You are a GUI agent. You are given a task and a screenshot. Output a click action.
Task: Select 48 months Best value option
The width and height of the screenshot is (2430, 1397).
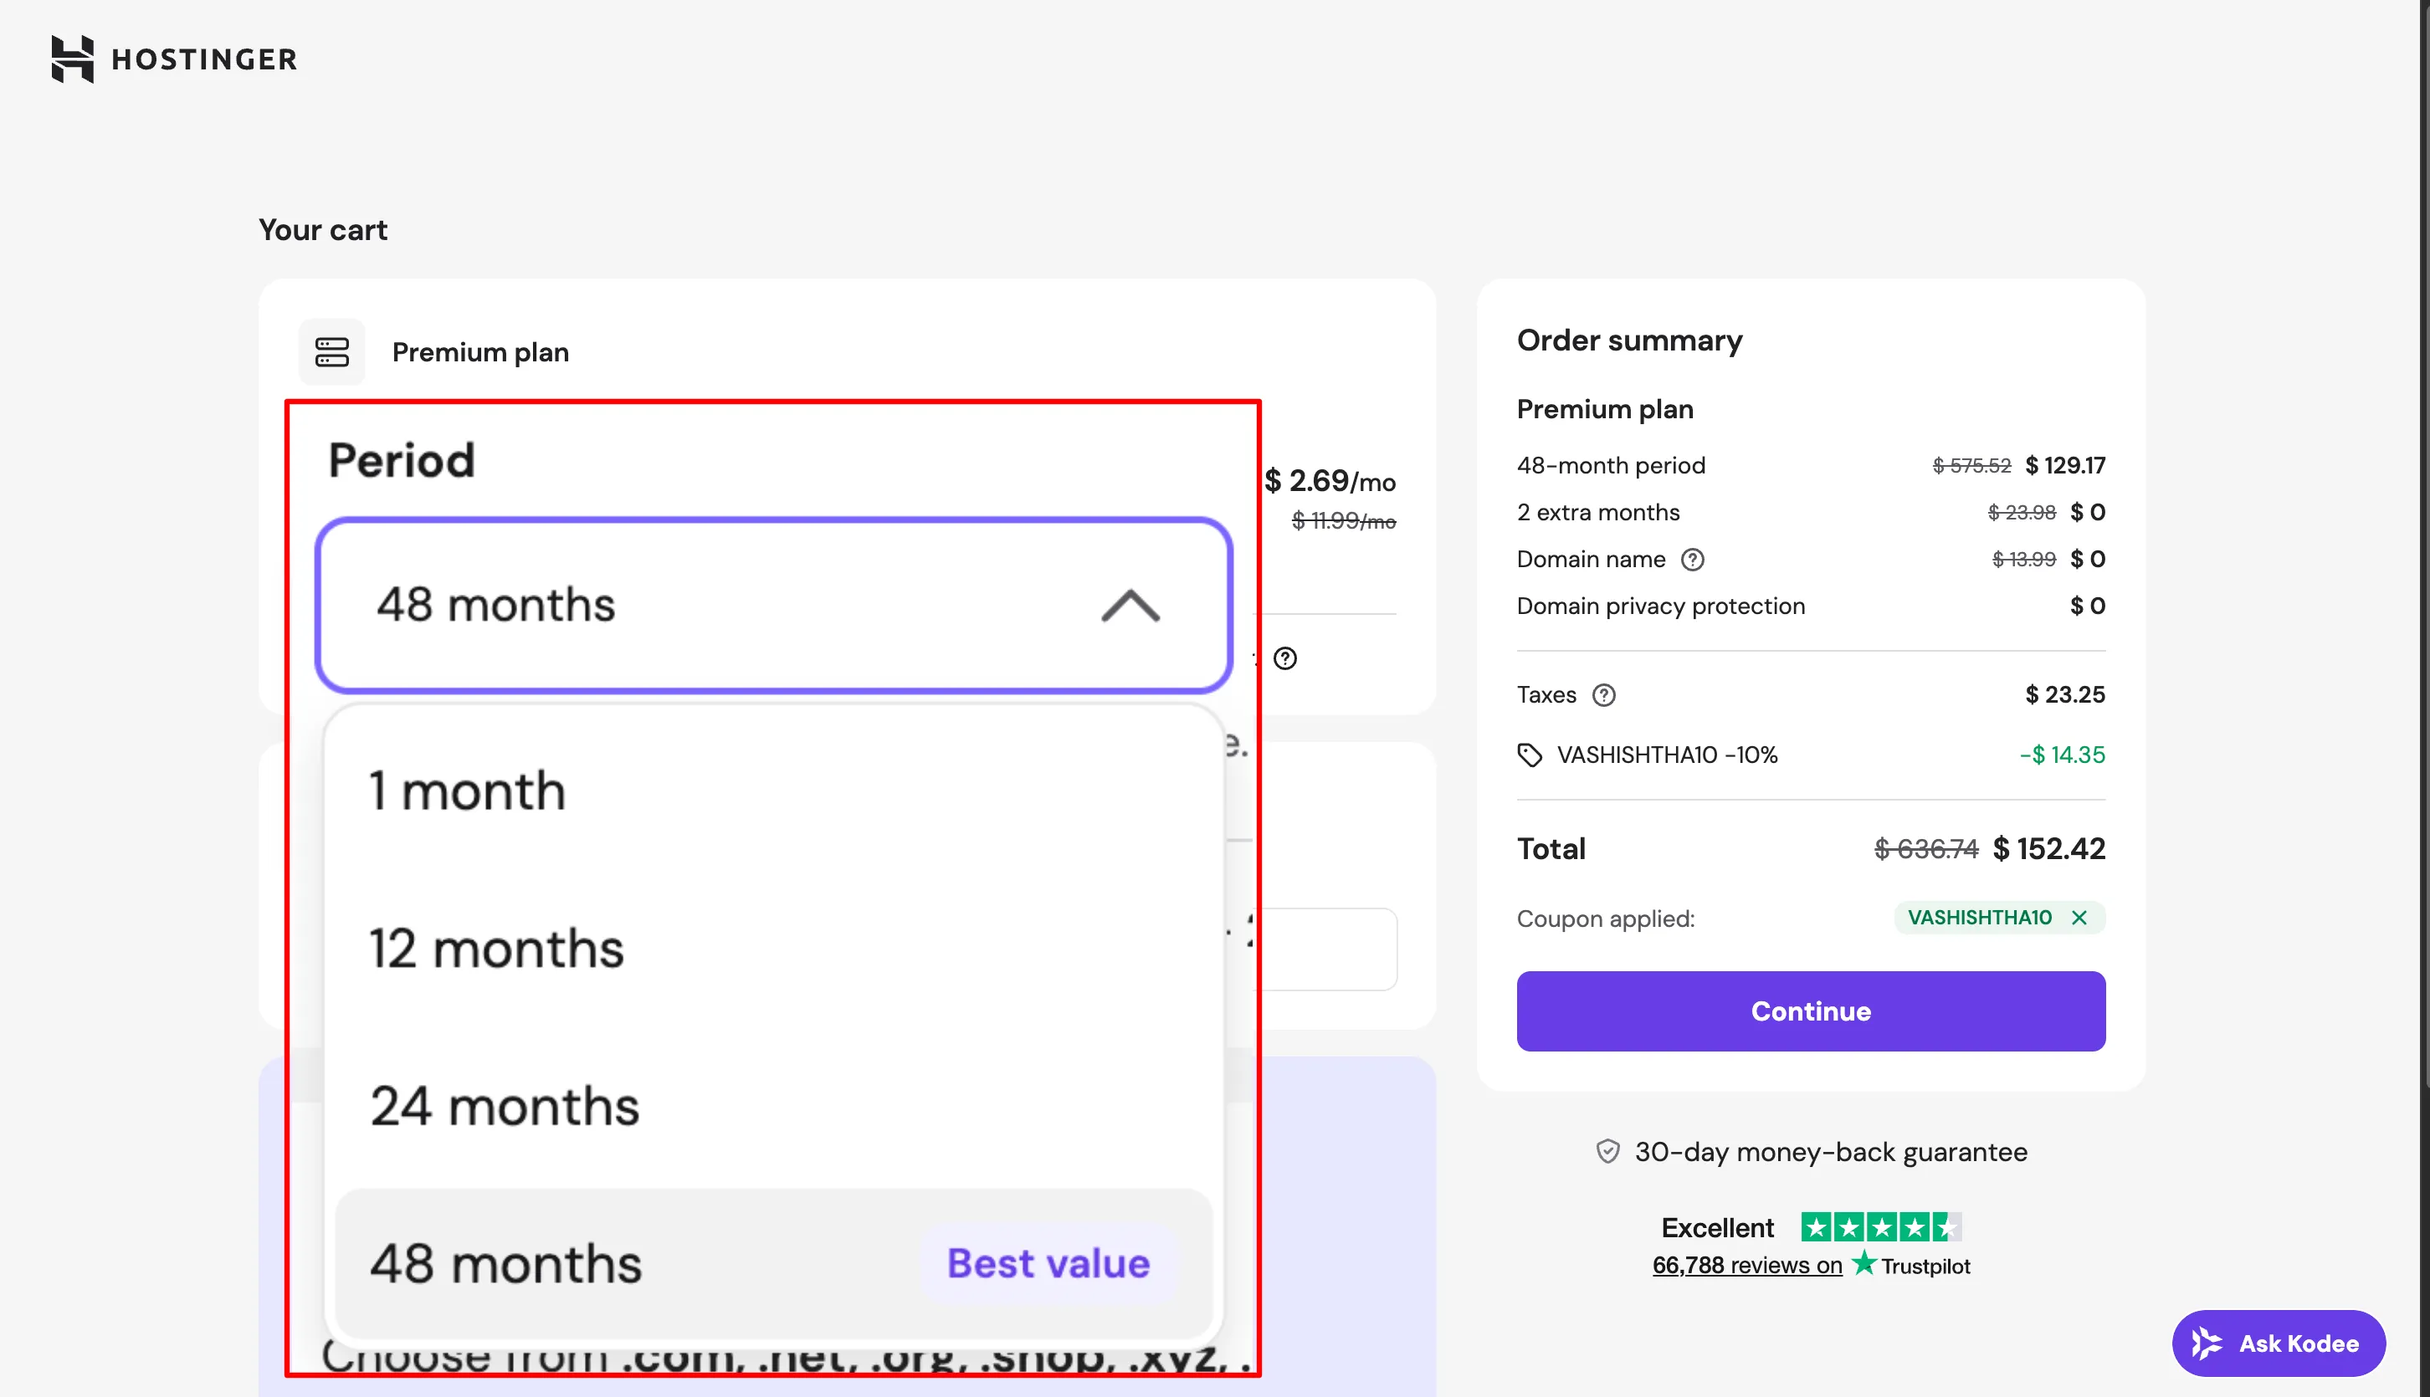pos(773,1262)
